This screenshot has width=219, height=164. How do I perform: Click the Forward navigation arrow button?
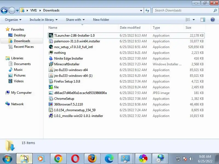[12, 10]
